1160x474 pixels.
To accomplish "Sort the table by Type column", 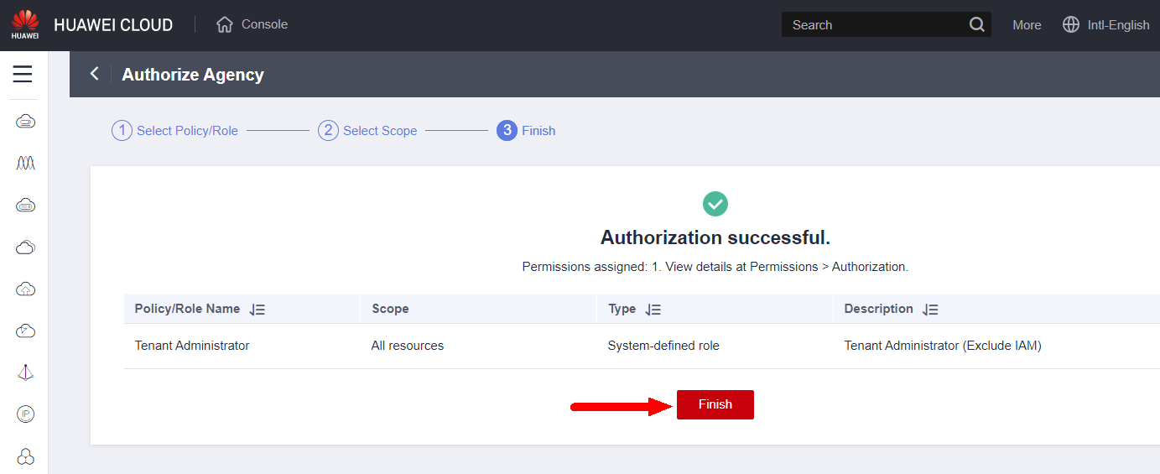I will pyautogui.click(x=653, y=310).
